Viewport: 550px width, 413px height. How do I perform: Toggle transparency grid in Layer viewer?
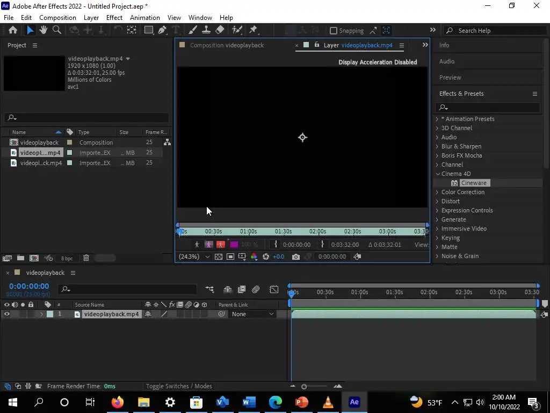point(219,257)
